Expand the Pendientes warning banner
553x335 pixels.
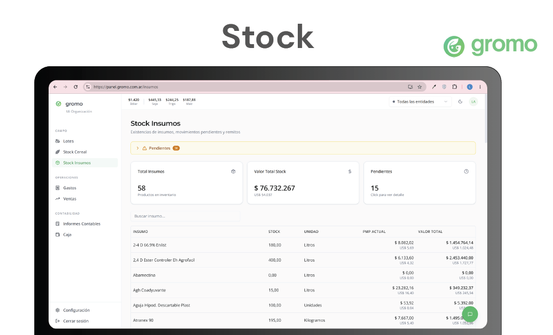(303, 148)
